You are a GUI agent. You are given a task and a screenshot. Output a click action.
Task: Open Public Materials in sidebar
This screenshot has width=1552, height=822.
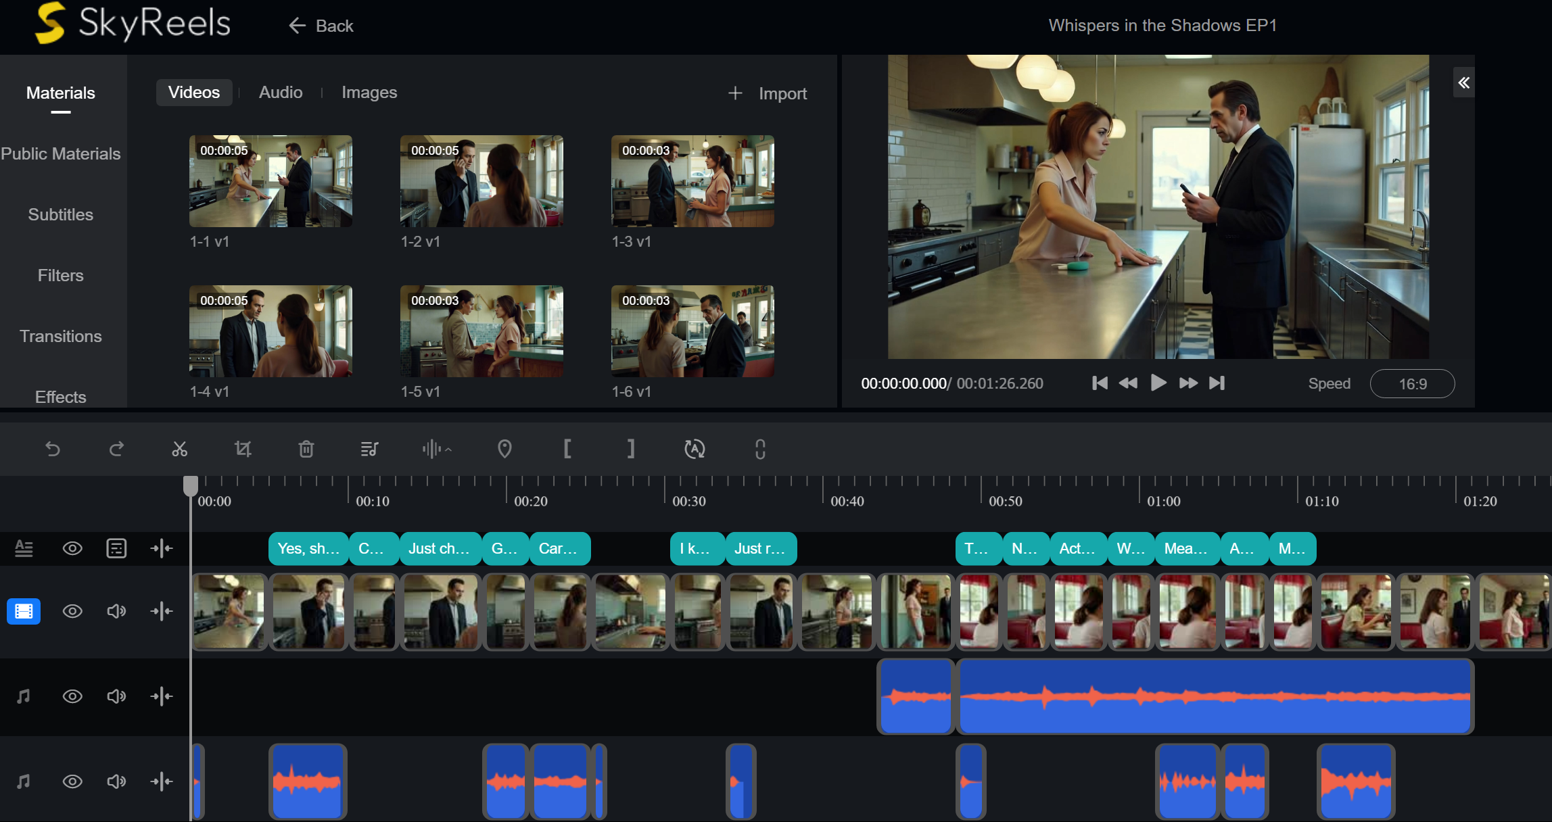click(x=61, y=154)
